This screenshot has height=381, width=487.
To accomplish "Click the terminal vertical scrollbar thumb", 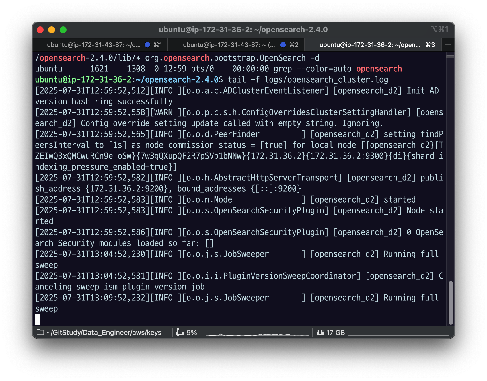I will (x=451, y=303).
